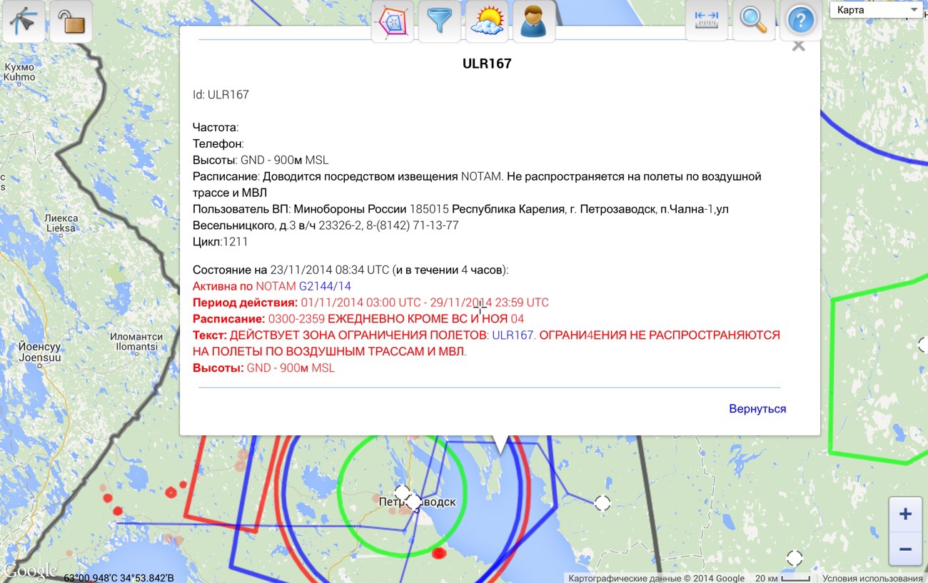Open the user profile icon

[x=533, y=21]
